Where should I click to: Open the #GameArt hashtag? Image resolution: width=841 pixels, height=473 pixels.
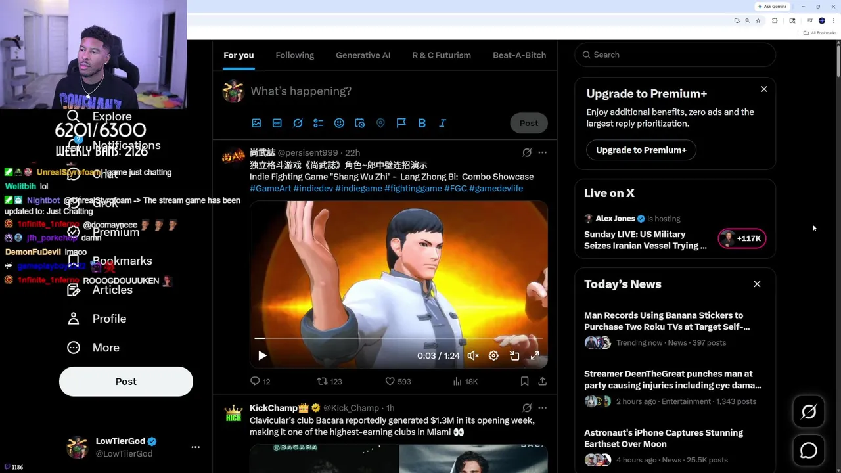(x=270, y=188)
